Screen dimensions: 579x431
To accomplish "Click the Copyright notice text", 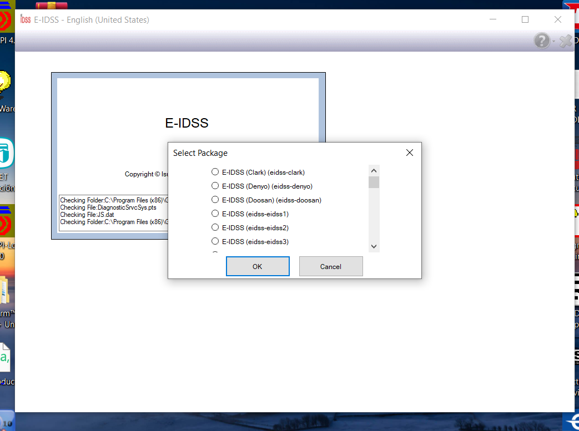I will pyautogui.click(x=146, y=174).
